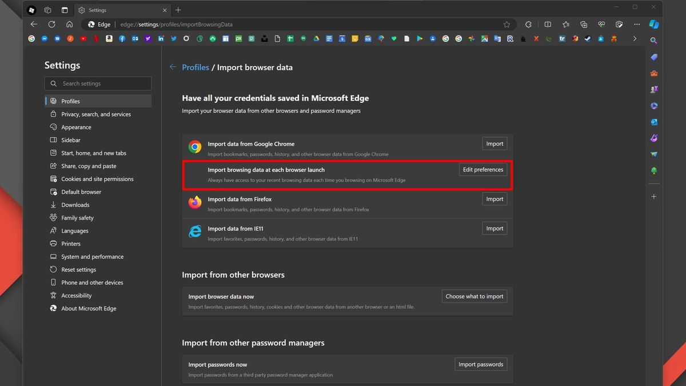
Task: Open the Collections icon near the address bar
Action: tap(584, 25)
